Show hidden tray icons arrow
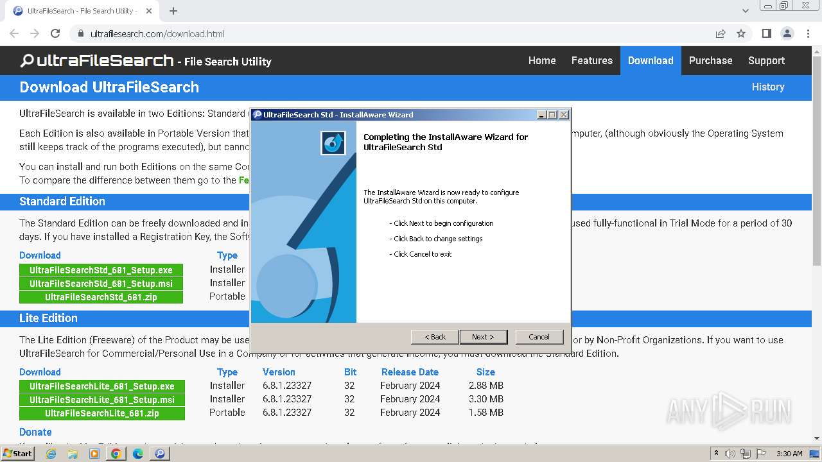 click(716, 454)
